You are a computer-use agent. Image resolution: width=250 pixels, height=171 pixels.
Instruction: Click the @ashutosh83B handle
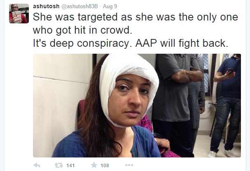(79, 6)
